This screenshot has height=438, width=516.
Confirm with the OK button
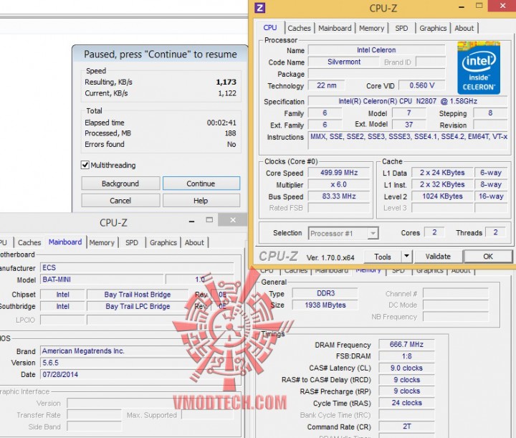pos(488,257)
